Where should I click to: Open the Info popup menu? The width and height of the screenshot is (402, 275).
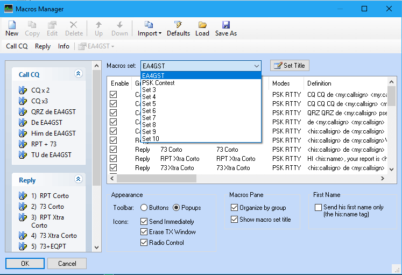pos(64,46)
